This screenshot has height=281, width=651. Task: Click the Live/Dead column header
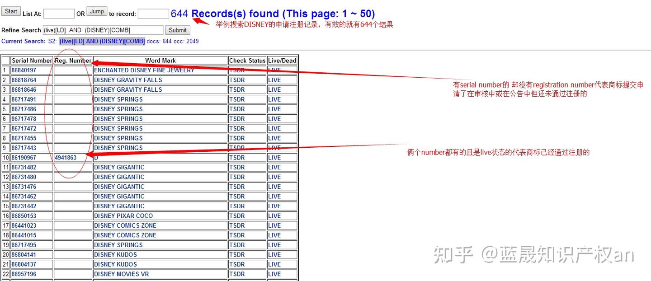[282, 61]
